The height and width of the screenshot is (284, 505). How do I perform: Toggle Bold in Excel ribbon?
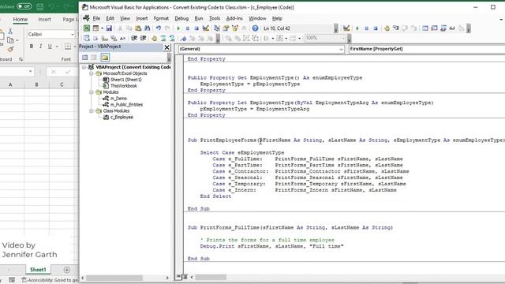point(32,47)
